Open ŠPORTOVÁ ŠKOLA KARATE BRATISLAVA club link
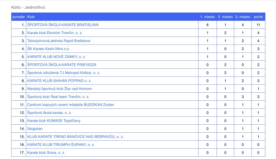 (x=63, y=25)
